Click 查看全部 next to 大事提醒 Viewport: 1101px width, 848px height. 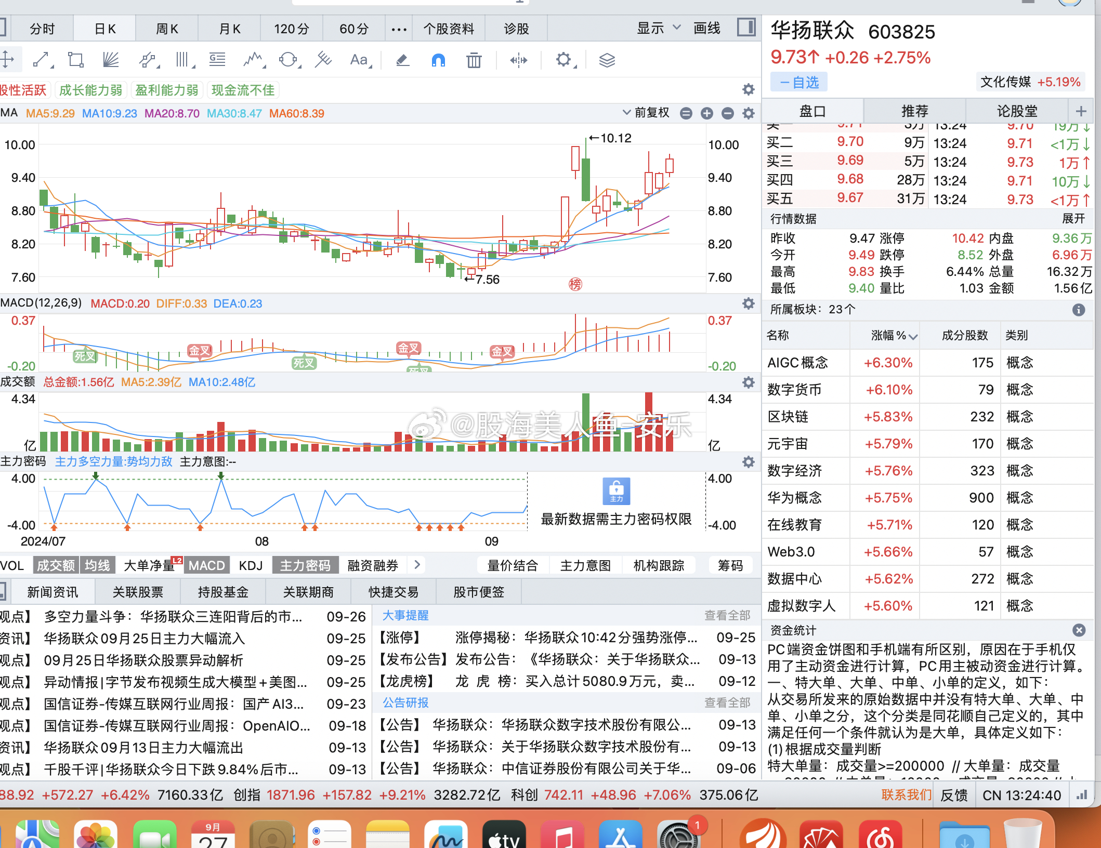pyautogui.click(x=727, y=616)
